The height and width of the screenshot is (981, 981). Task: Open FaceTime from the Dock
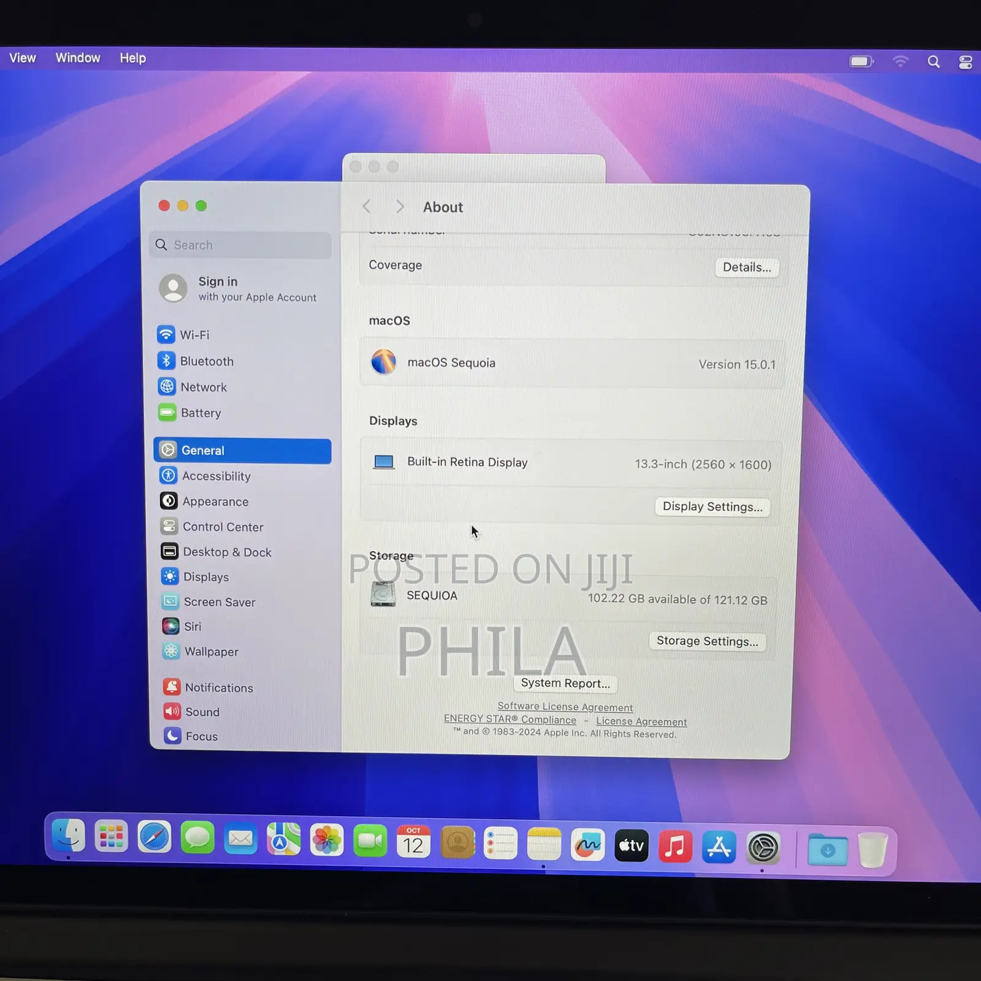click(x=370, y=841)
